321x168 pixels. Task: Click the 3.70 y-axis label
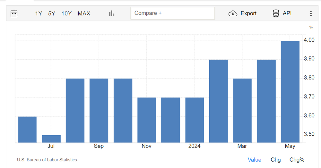[x=309, y=97]
